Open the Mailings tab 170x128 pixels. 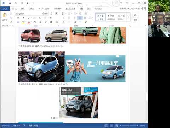tap(70, 9)
